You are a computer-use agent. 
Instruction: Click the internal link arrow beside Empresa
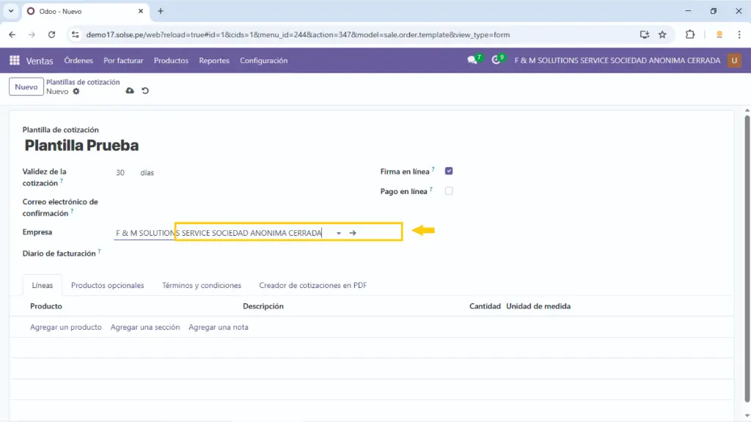point(353,233)
